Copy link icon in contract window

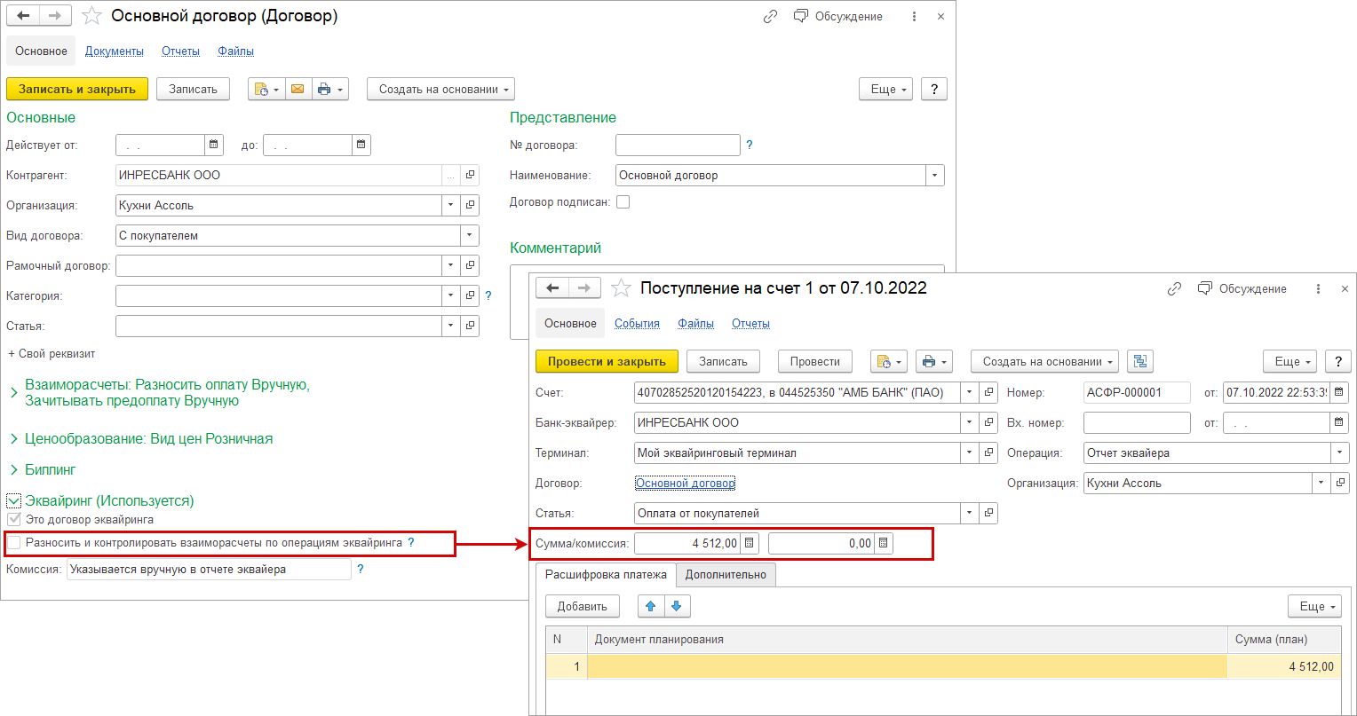click(771, 16)
